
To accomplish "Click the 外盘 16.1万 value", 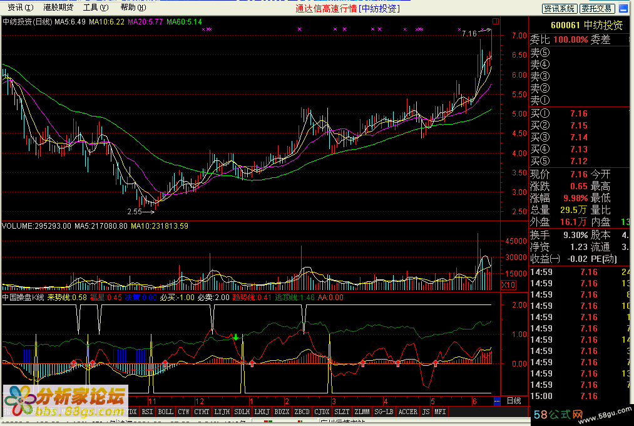I will 573,222.
